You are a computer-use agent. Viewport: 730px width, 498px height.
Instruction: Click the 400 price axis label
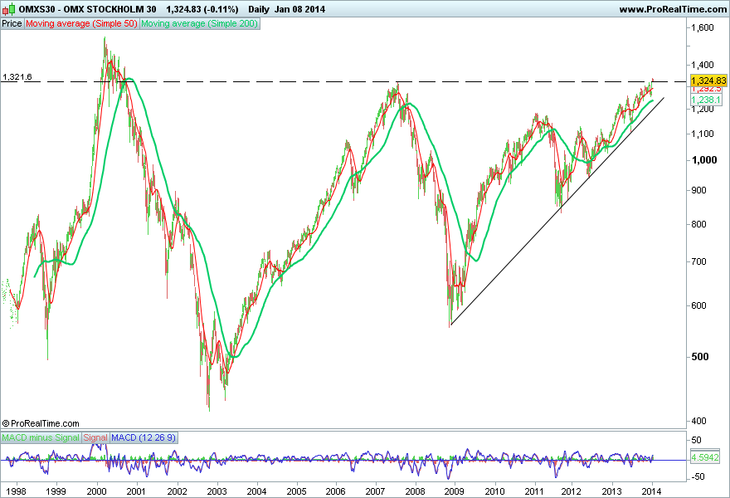click(x=698, y=421)
